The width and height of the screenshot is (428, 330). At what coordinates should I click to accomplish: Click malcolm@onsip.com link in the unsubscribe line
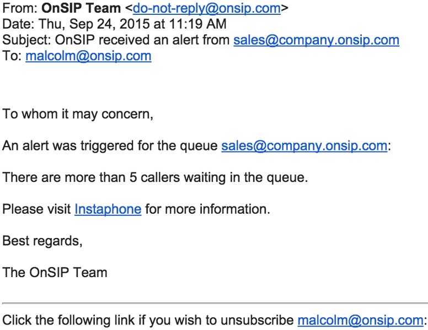coord(360,320)
